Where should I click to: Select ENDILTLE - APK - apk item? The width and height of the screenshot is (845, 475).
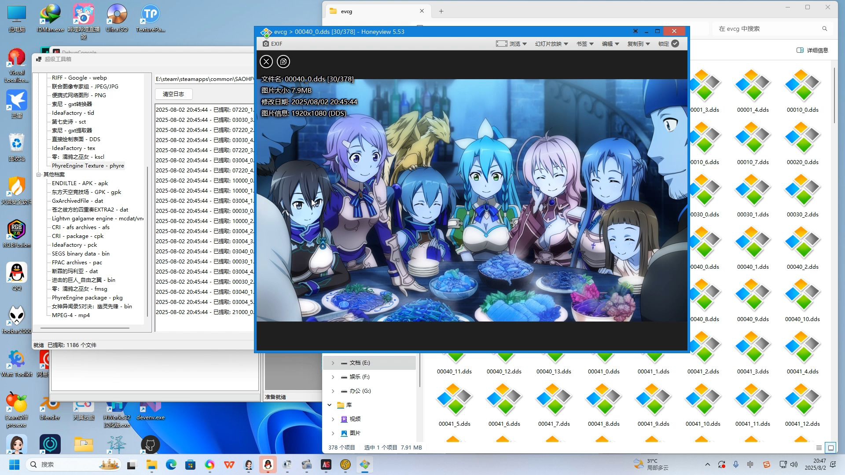(x=80, y=183)
